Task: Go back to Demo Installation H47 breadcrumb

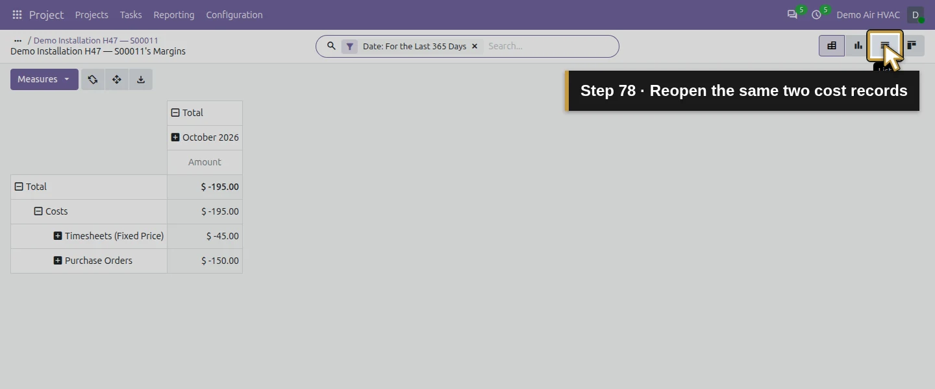Action: pyautogui.click(x=96, y=40)
